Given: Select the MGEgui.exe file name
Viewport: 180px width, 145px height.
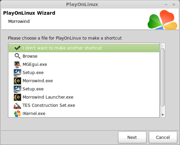Looking at the screenshot, I should click(35, 64).
